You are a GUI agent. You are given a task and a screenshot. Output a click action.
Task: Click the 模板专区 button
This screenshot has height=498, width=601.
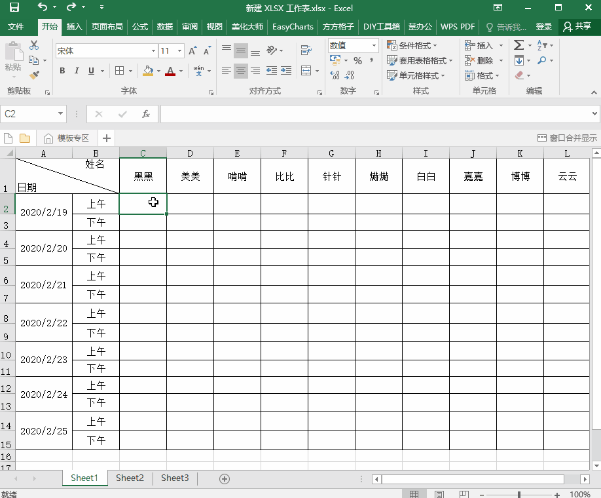click(66, 138)
